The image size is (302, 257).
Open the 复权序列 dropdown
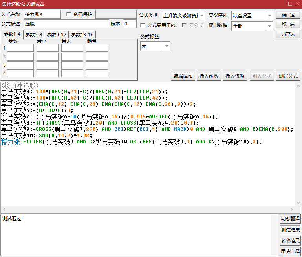click(269, 16)
